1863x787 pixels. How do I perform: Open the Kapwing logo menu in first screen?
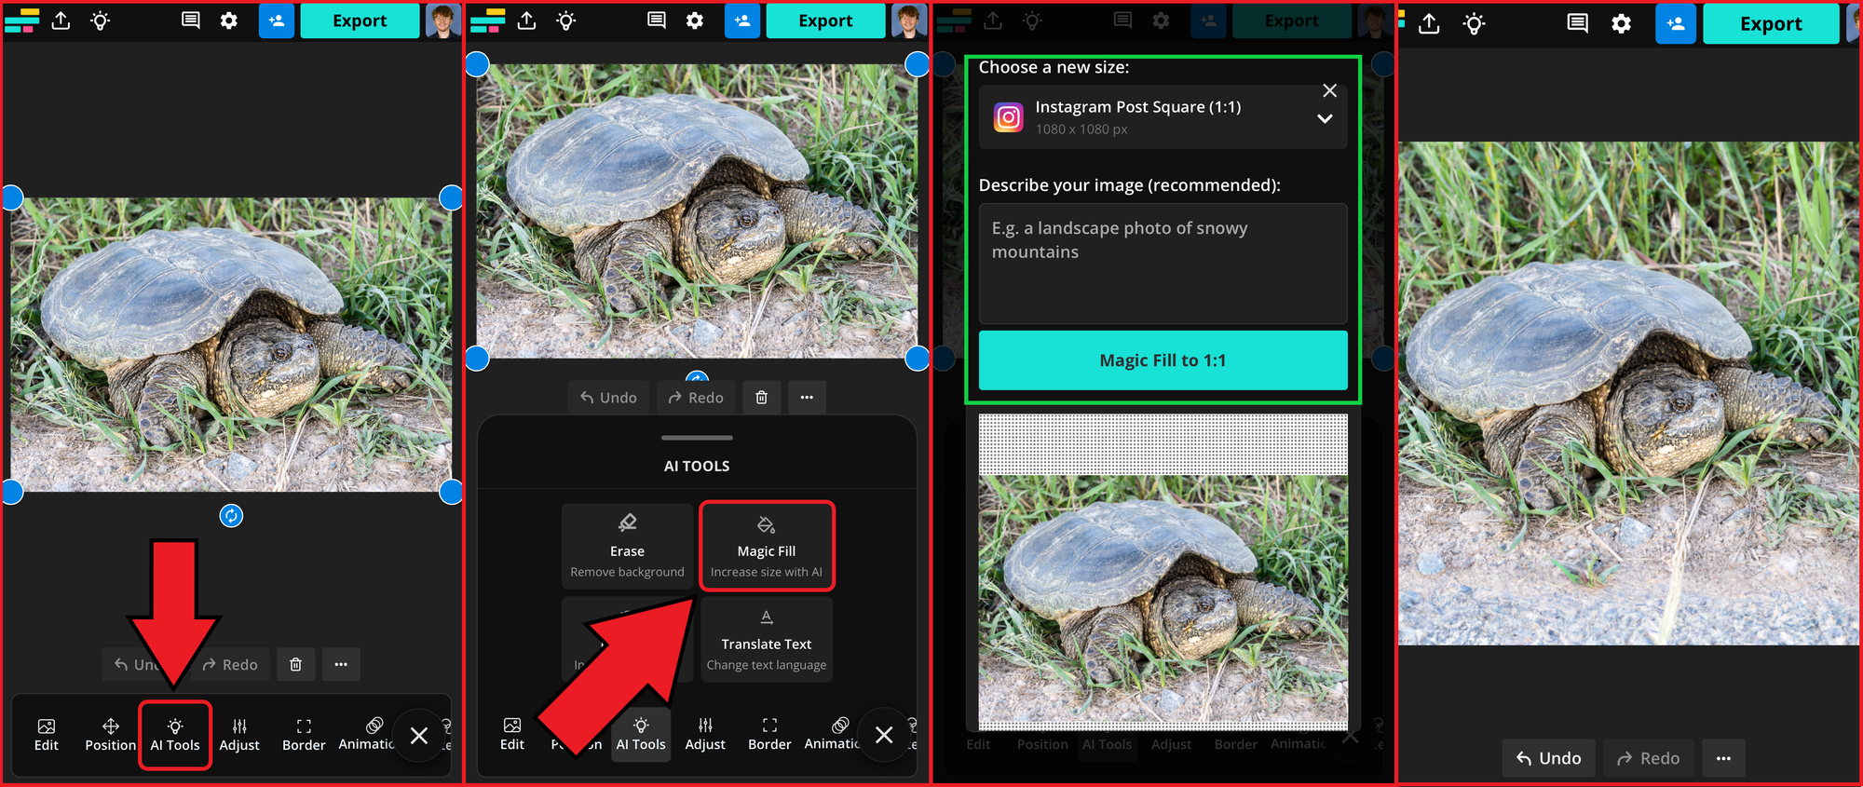(21, 20)
